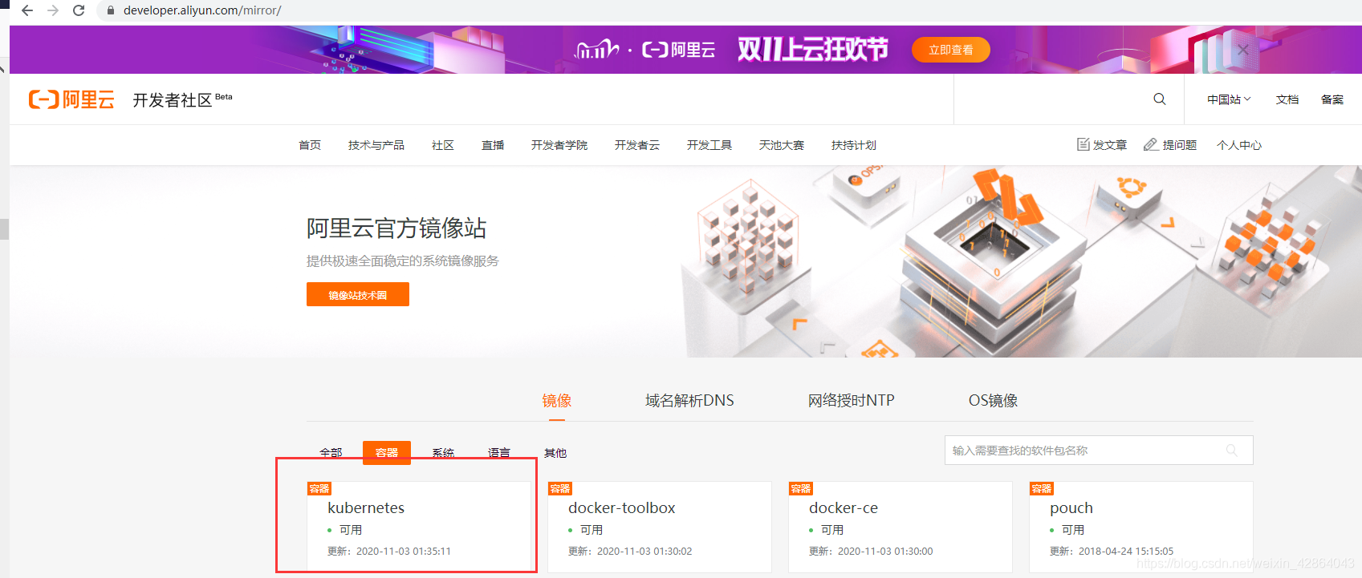This screenshot has height=578, width=1362.
Task: Open the kubernetes mirror card
Action: (x=419, y=527)
